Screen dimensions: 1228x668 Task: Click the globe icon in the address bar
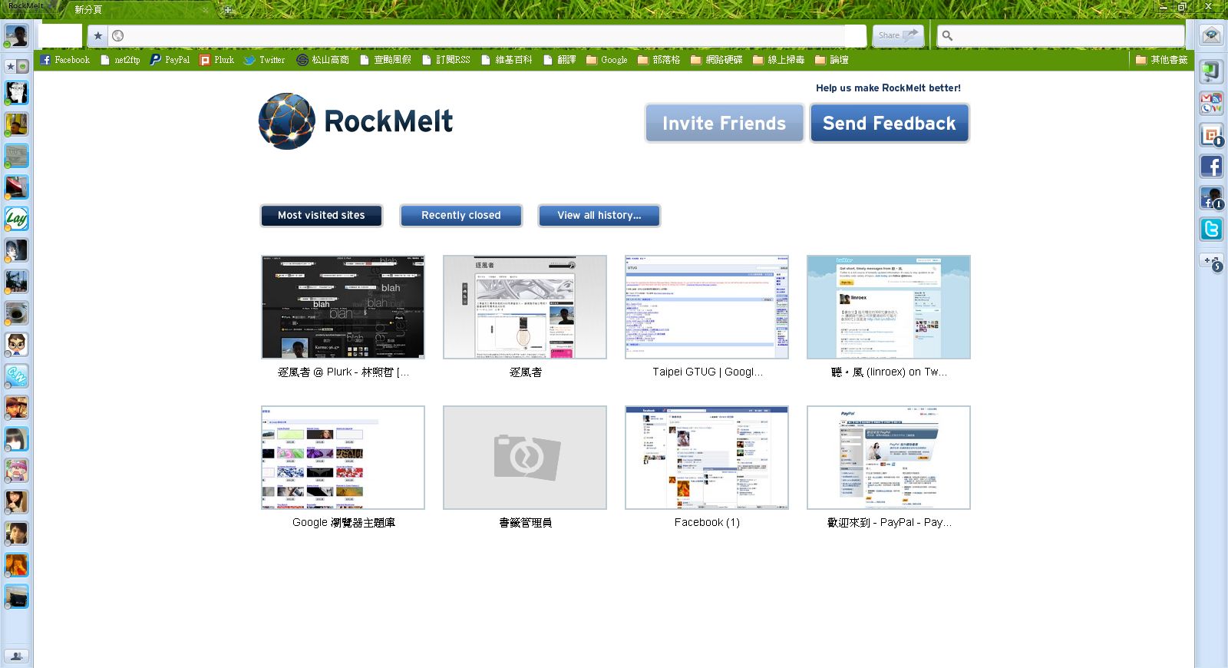(117, 35)
